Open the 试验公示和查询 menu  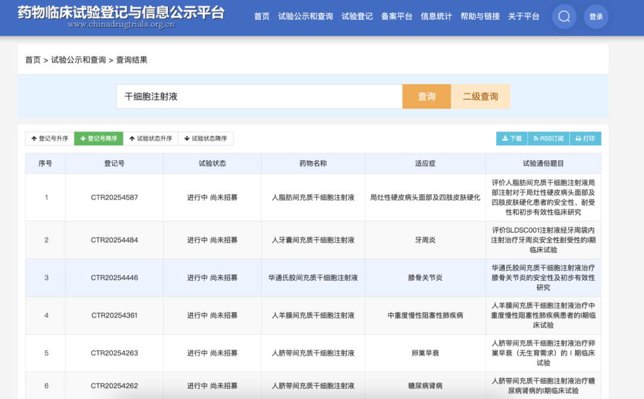(305, 17)
